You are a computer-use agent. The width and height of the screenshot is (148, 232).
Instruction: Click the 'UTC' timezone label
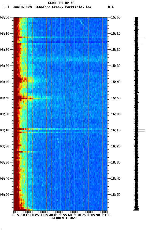tap(111, 7)
